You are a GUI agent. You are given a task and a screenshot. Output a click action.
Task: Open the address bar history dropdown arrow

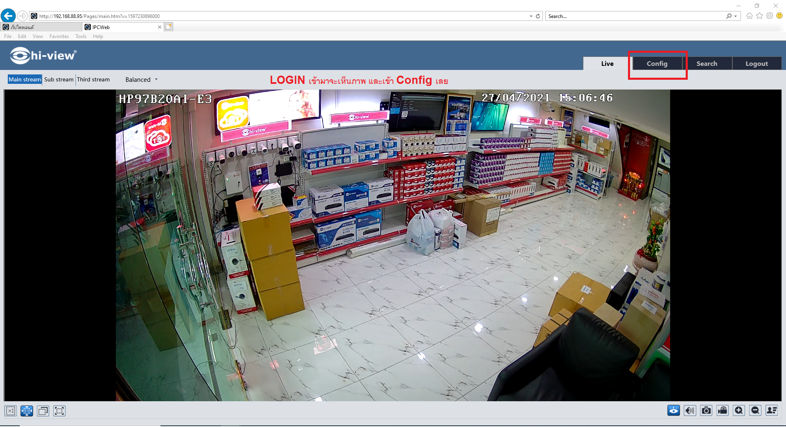coord(531,16)
